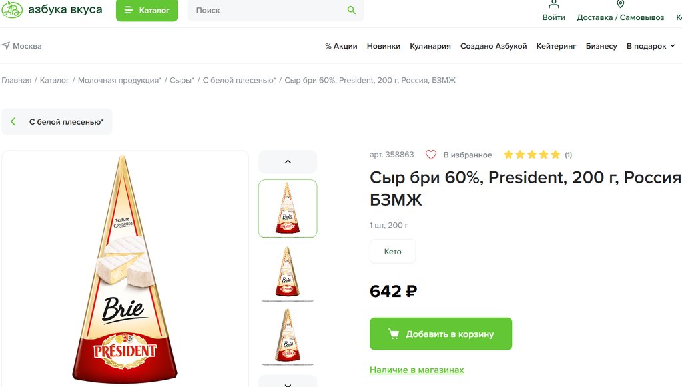Click the Войти user profile icon
This screenshot has height=387, width=682.
553,4
